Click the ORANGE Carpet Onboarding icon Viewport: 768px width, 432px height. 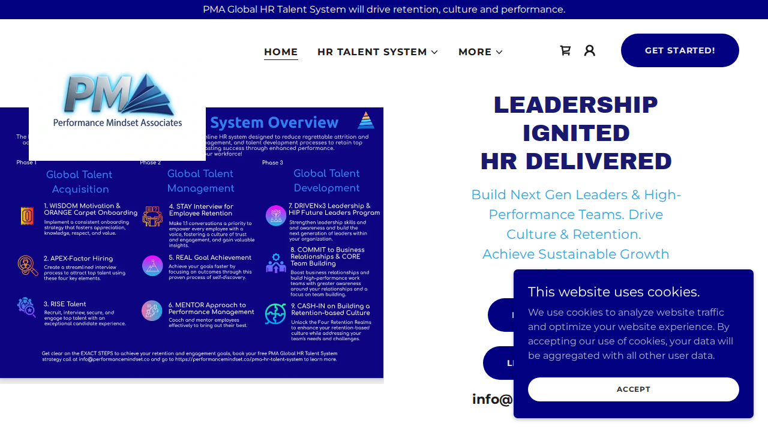tap(27, 216)
